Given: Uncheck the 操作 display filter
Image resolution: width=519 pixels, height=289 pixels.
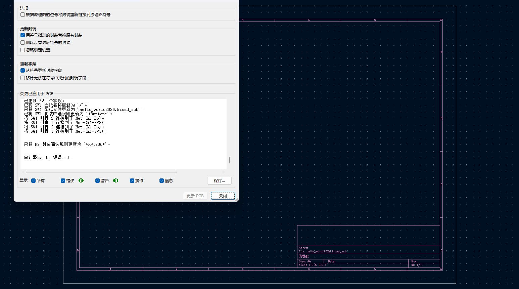Looking at the screenshot, I should 132,180.
